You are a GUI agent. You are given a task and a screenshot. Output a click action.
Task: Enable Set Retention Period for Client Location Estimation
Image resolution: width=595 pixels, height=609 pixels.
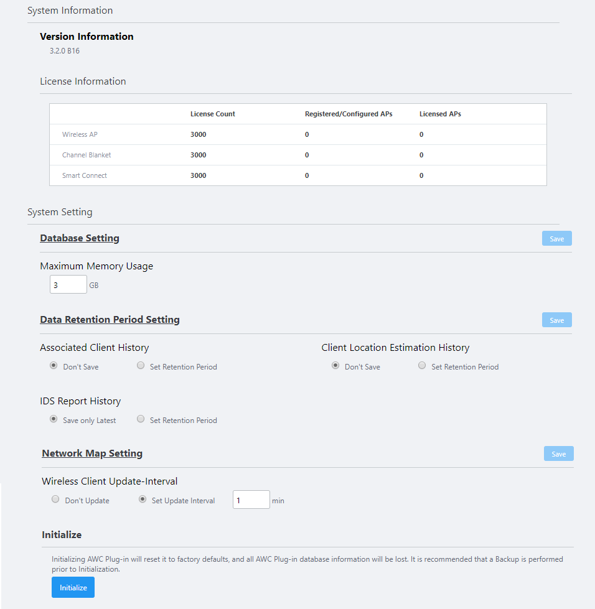tap(422, 366)
